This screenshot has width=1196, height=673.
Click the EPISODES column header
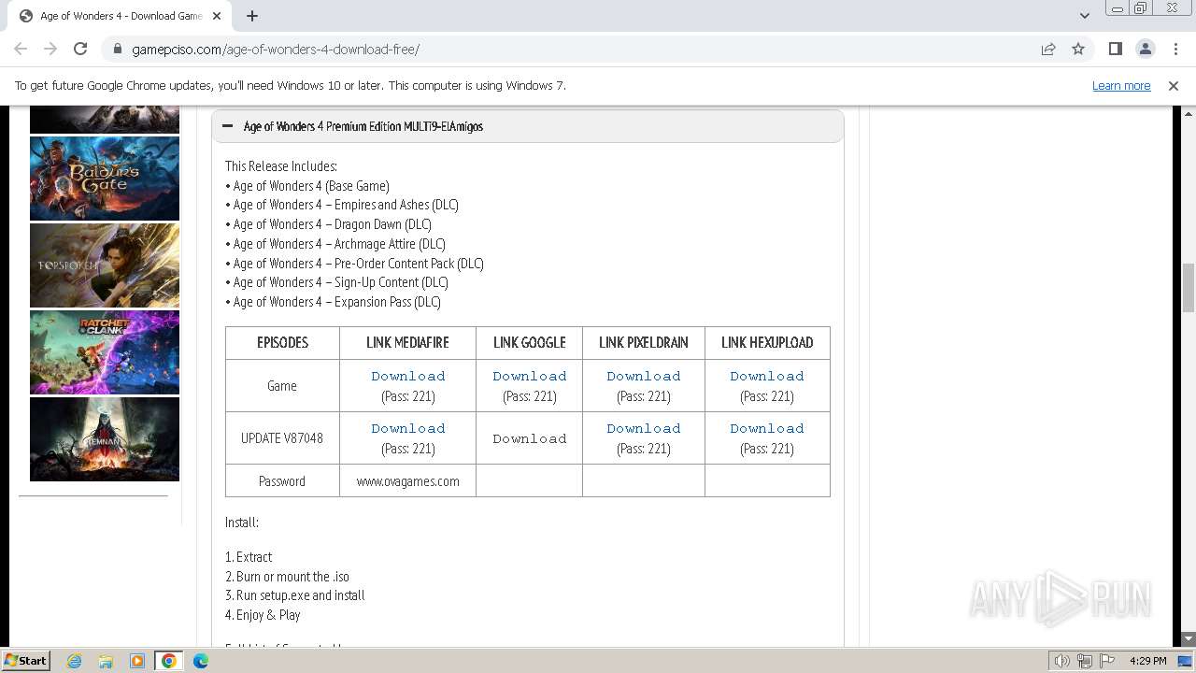[x=282, y=343]
